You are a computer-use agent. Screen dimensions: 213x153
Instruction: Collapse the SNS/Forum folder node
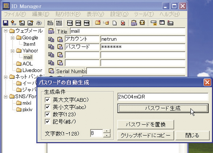(x=6, y=97)
